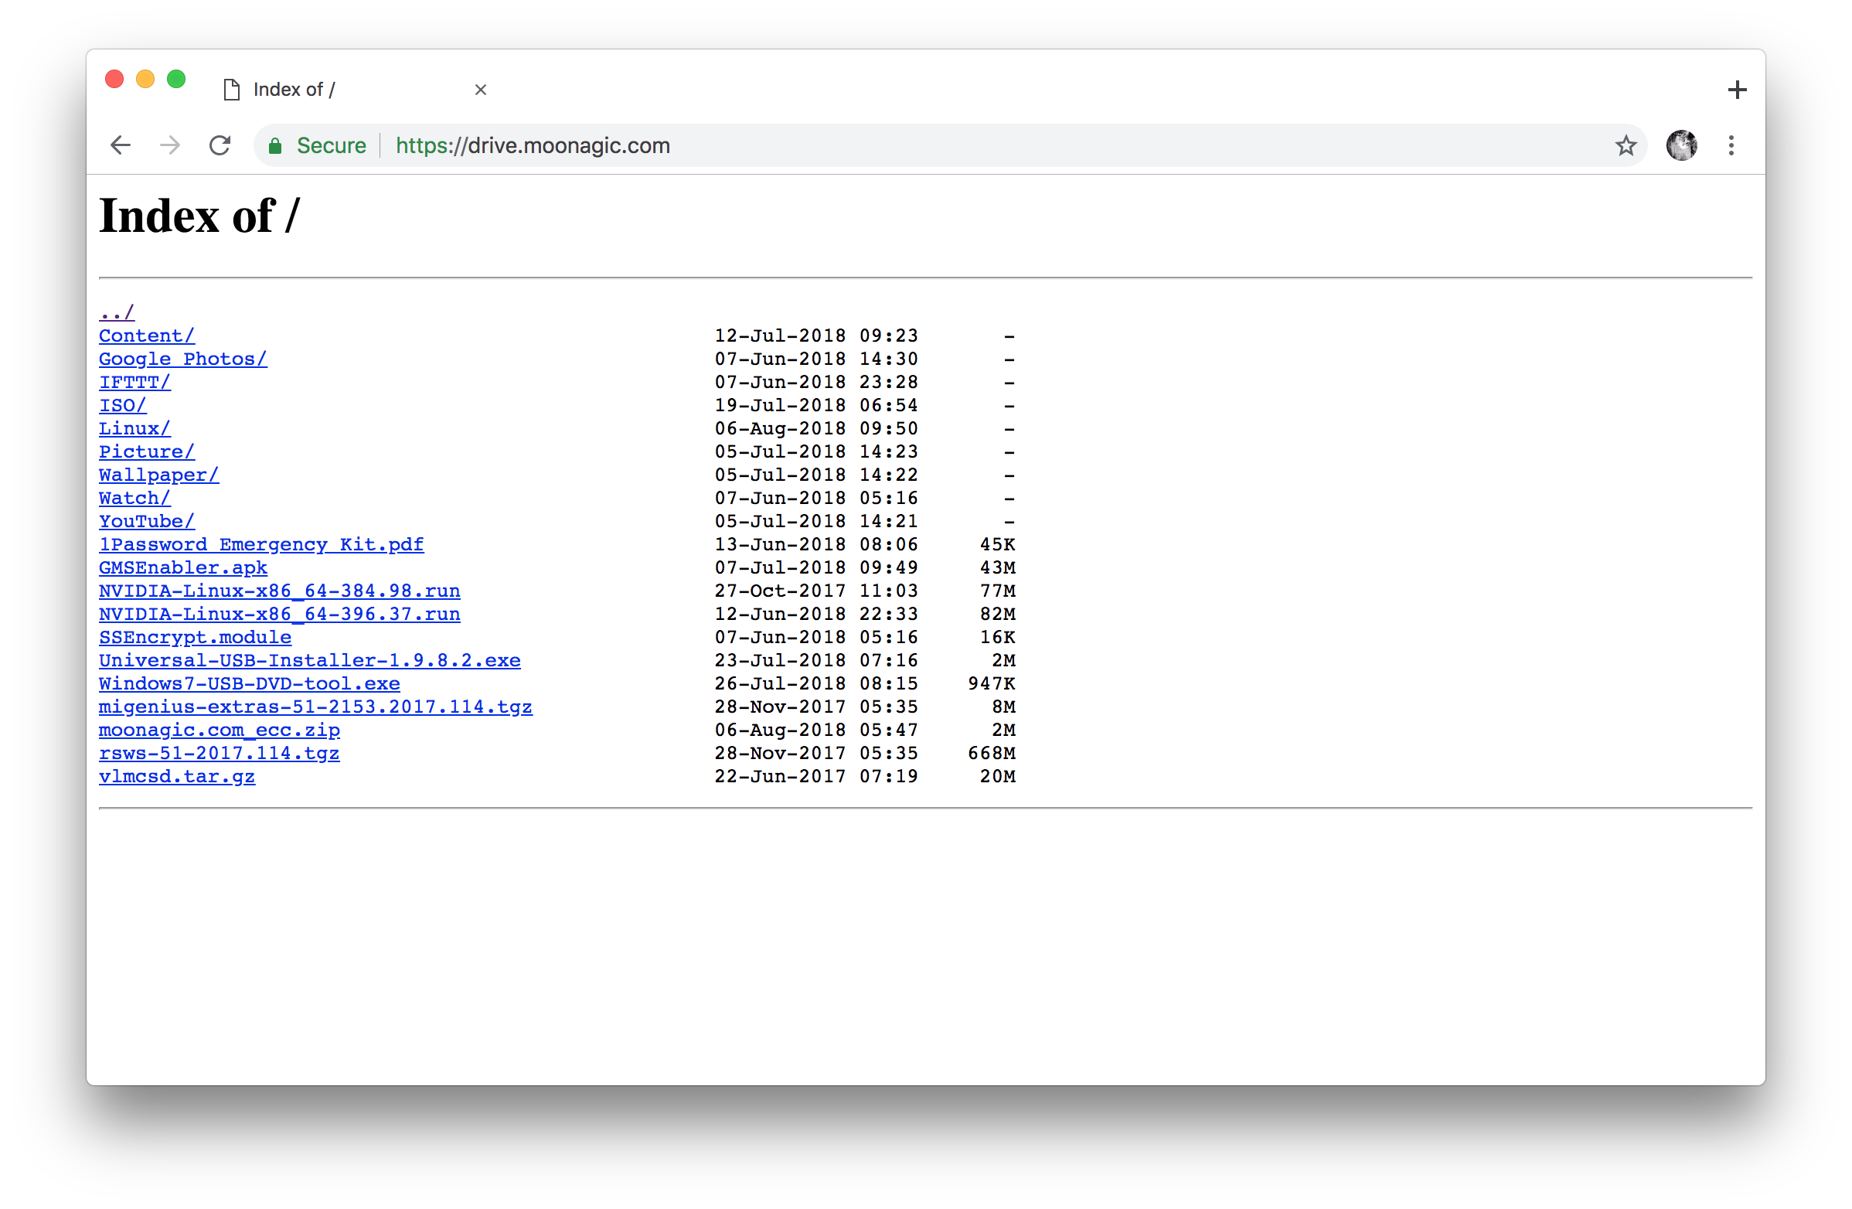Close the 'Index of /' tab
The height and width of the screenshot is (1209, 1852).
[480, 90]
